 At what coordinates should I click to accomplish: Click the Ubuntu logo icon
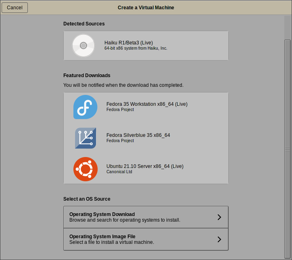pos(86,169)
